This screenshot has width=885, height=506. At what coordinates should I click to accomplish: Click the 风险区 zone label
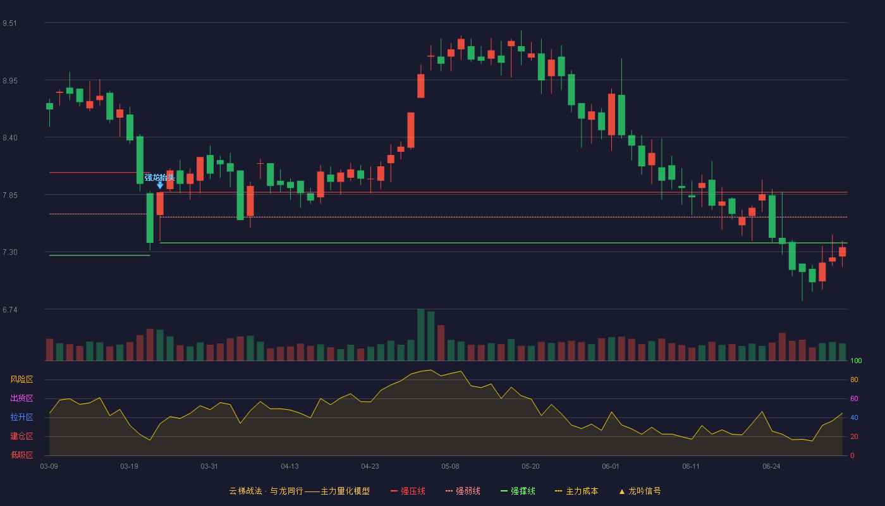(21, 379)
